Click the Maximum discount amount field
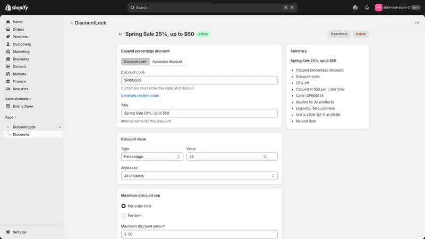425x239 pixels. click(199, 234)
